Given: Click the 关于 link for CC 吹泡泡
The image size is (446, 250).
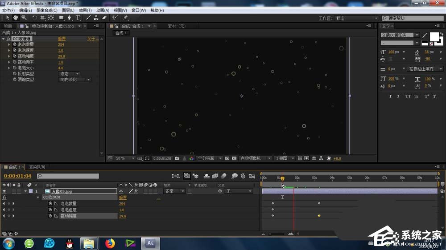Looking at the screenshot, I should pyautogui.click(x=92, y=39).
